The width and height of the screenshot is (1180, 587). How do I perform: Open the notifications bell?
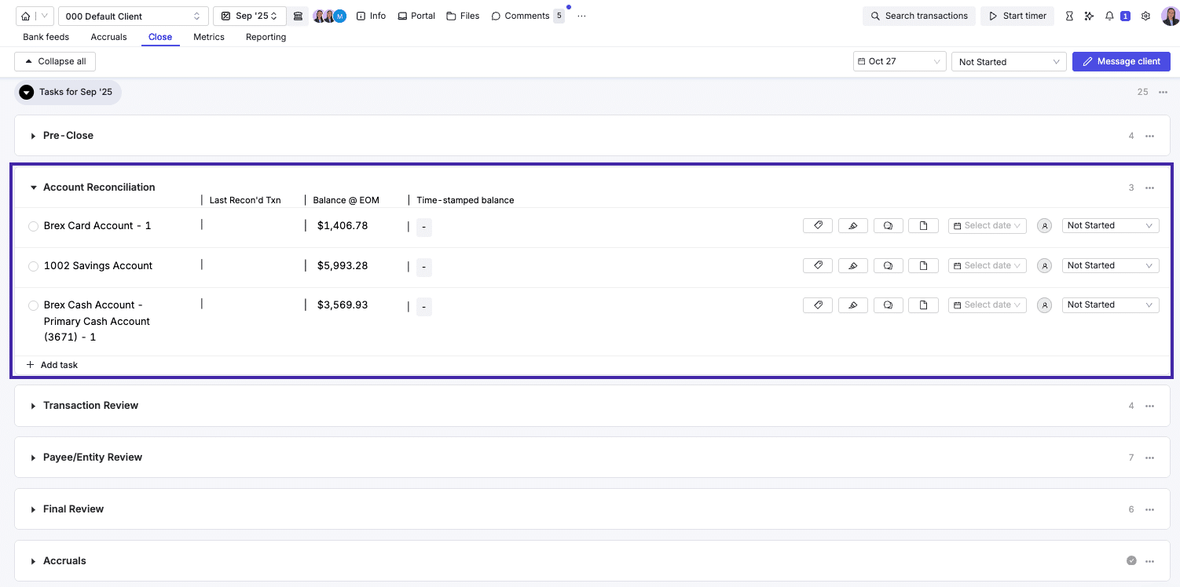pos(1109,15)
